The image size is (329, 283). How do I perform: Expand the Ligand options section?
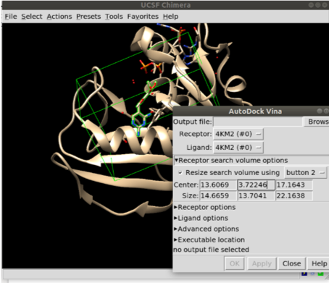201,218
